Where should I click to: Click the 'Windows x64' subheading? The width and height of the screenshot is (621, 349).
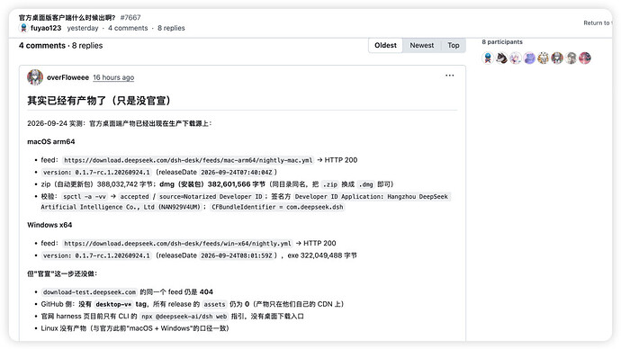49,225
